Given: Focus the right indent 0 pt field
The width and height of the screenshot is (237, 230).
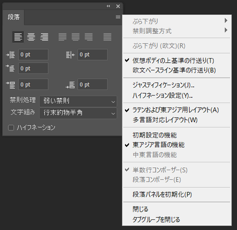Looking at the screenshot, I should tap(92, 55).
